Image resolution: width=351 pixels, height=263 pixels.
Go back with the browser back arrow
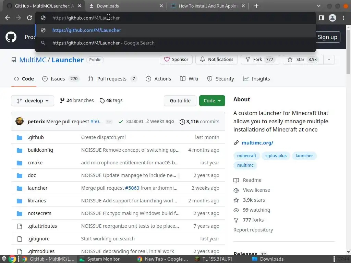(8, 18)
